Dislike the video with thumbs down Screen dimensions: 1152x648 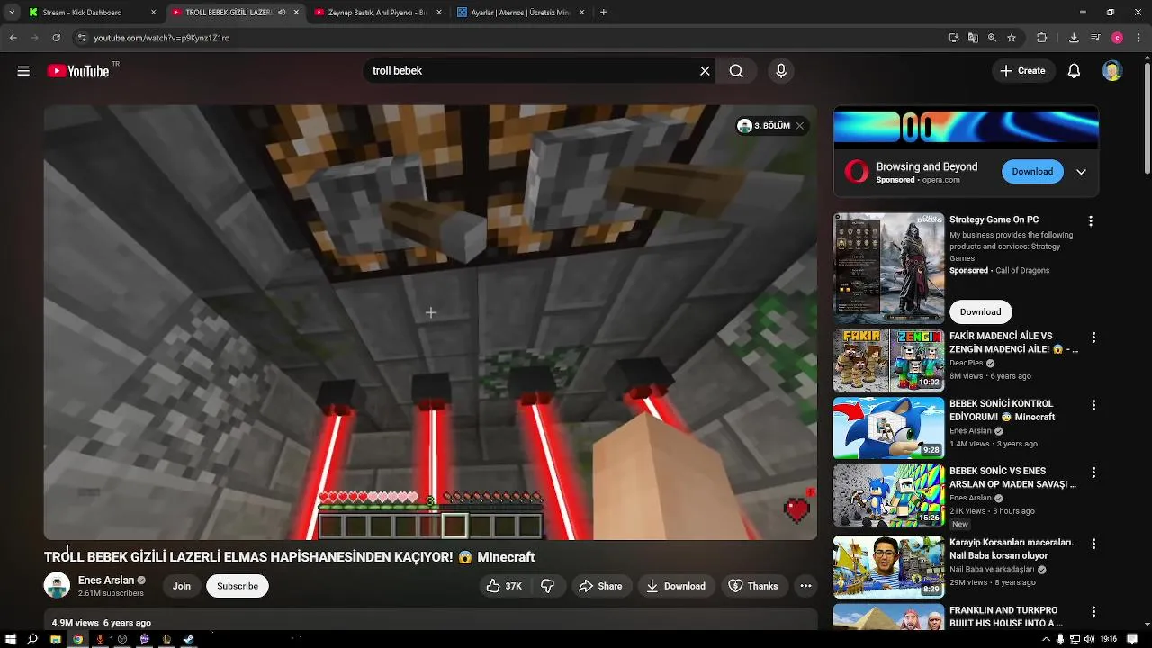click(547, 586)
